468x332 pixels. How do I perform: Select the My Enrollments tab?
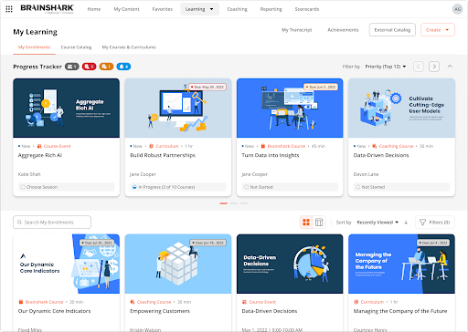(34, 47)
